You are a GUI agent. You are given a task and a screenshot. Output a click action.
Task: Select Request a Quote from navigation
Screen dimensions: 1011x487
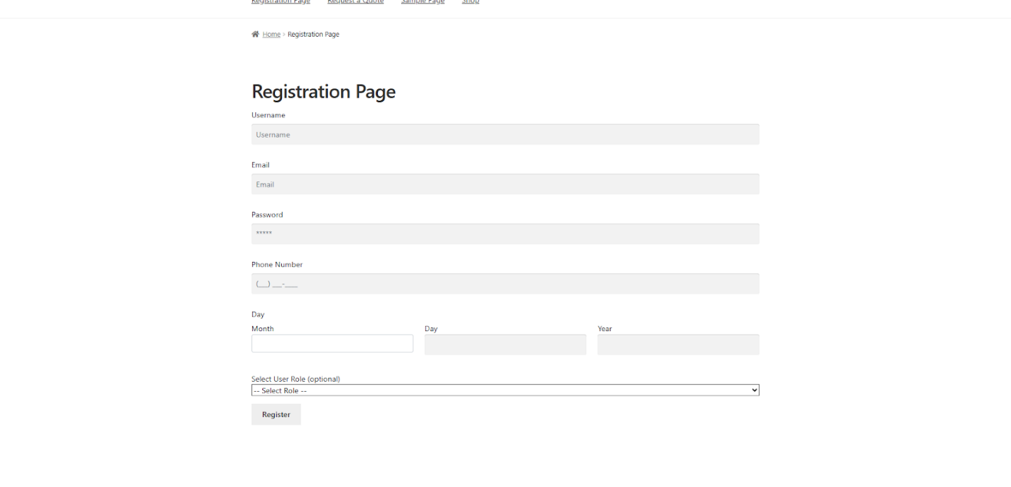[355, 1]
